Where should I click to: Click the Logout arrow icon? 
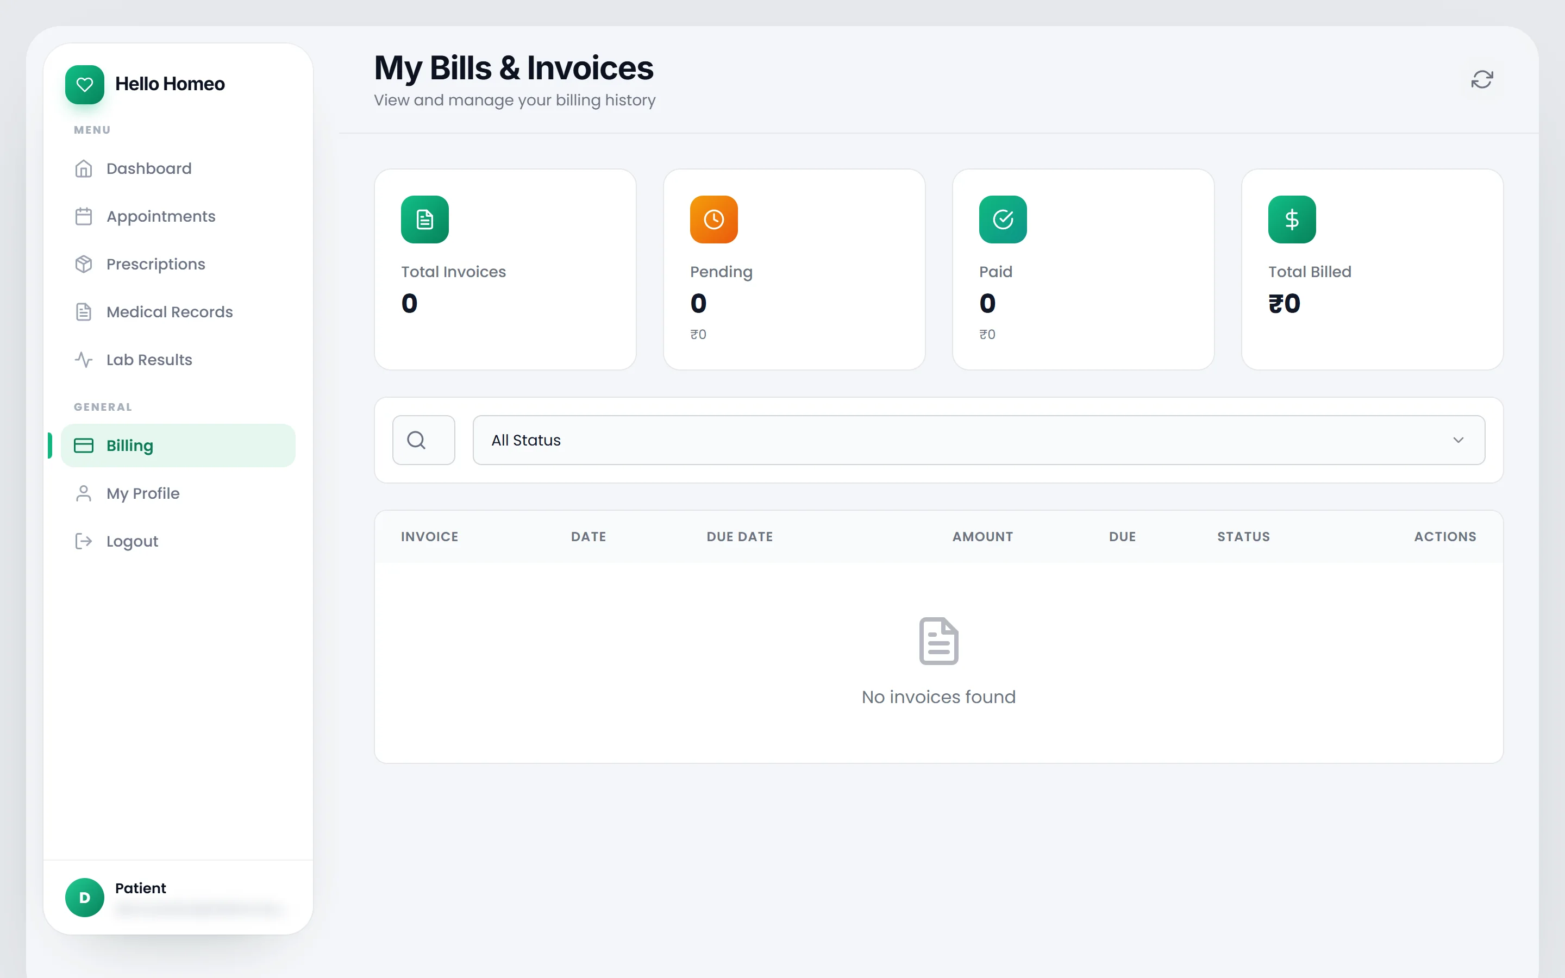point(84,541)
